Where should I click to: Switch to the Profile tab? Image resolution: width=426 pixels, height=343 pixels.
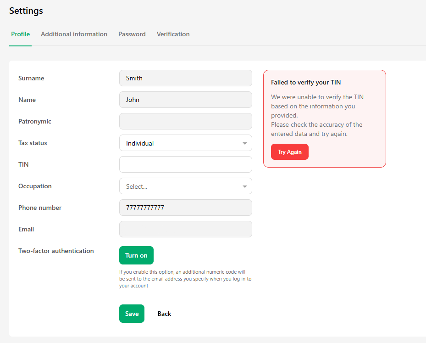(x=20, y=34)
